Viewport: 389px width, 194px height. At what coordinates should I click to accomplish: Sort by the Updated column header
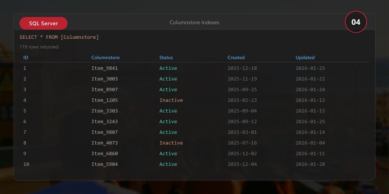click(x=305, y=57)
